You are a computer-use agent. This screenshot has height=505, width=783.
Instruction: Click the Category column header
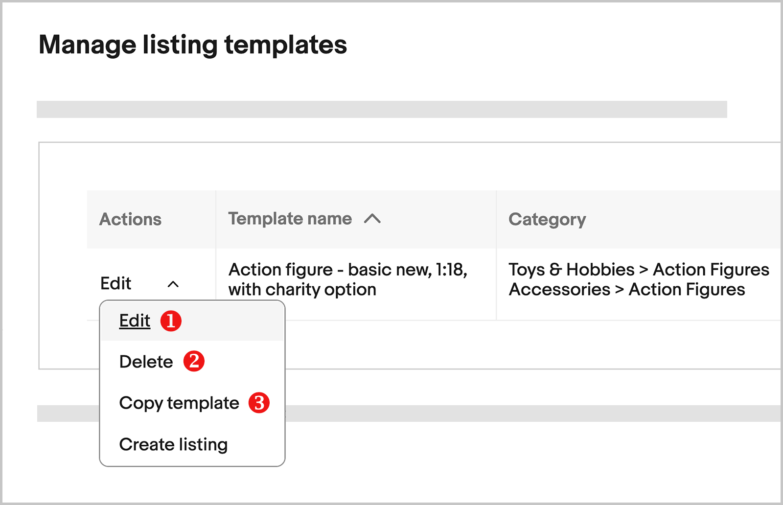547,219
